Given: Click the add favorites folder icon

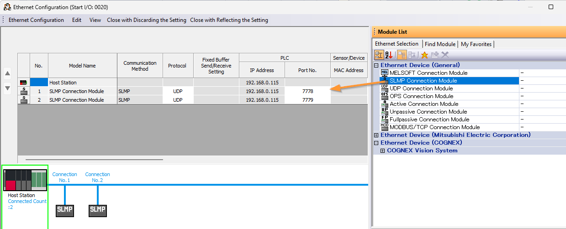Looking at the screenshot, I should [x=434, y=55].
